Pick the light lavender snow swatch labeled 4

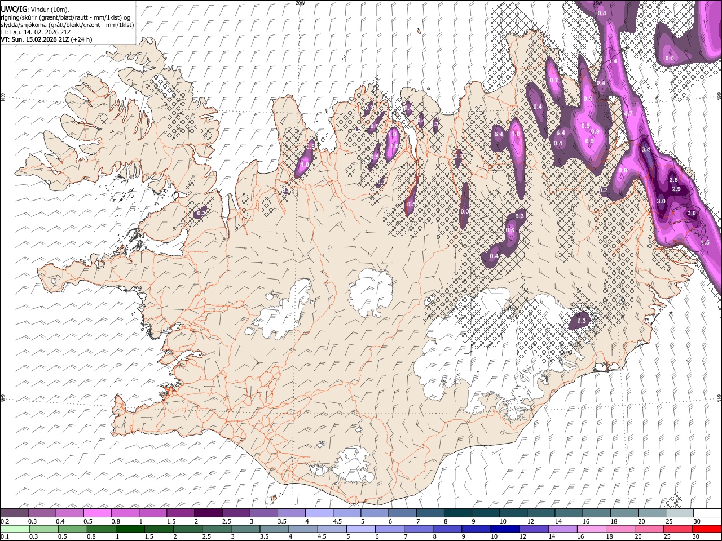pyautogui.click(x=318, y=513)
